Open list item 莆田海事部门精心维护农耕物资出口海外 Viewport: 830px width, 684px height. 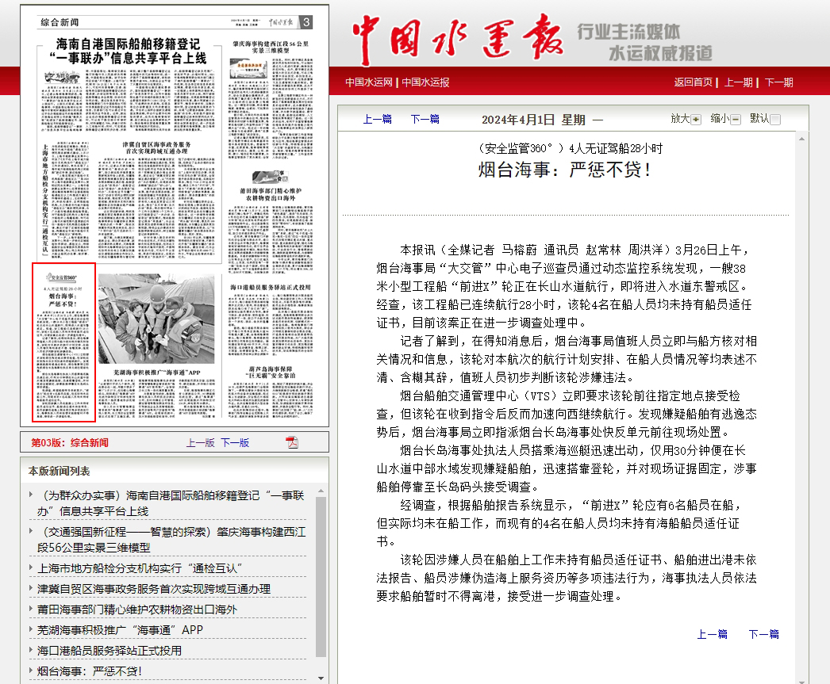tap(137, 609)
